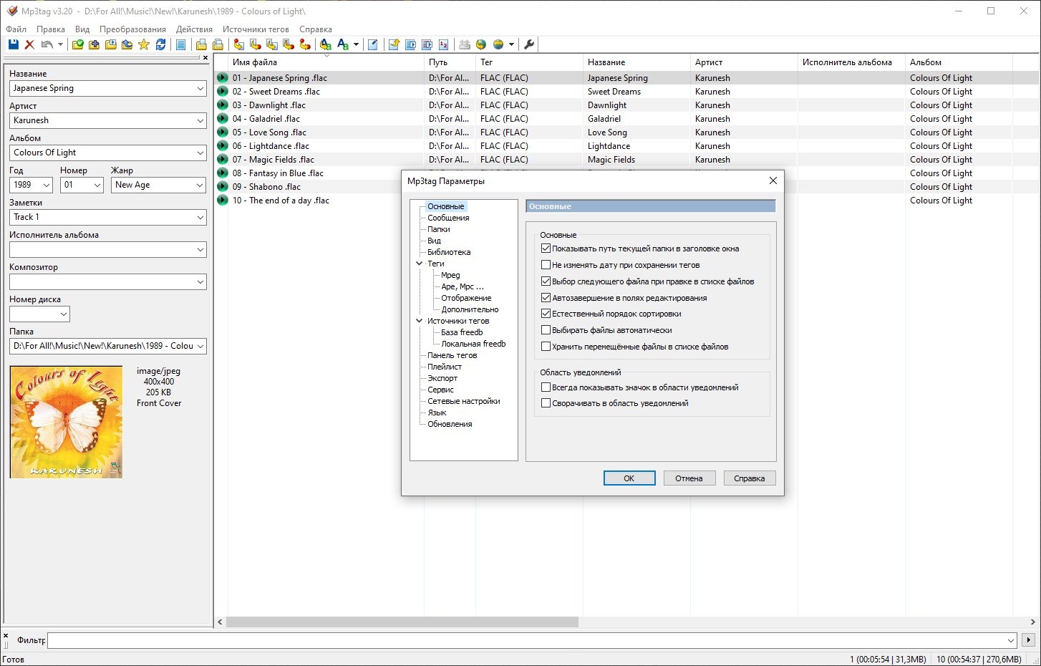The height and width of the screenshot is (666, 1041).
Task: Click the Extended tags pencil-sheet icon
Action: (x=373, y=44)
